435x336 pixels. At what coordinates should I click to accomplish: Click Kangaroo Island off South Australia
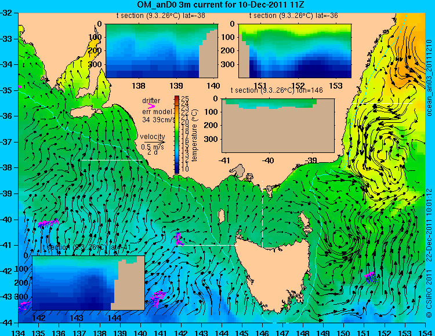(85, 112)
